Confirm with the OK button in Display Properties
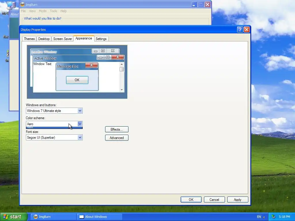295x221 pixels. point(191,200)
